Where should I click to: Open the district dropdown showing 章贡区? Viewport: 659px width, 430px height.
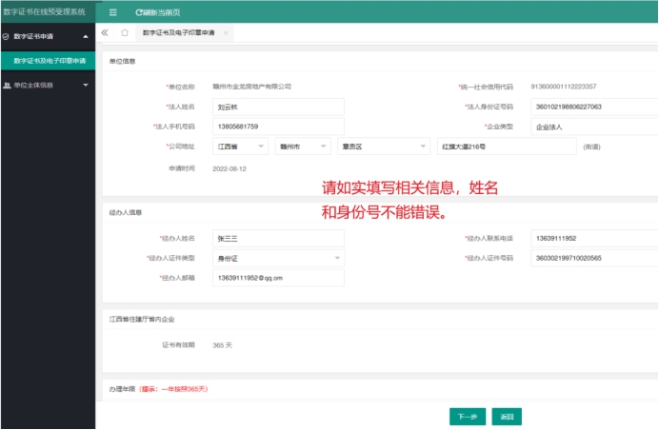click(379, 147)
